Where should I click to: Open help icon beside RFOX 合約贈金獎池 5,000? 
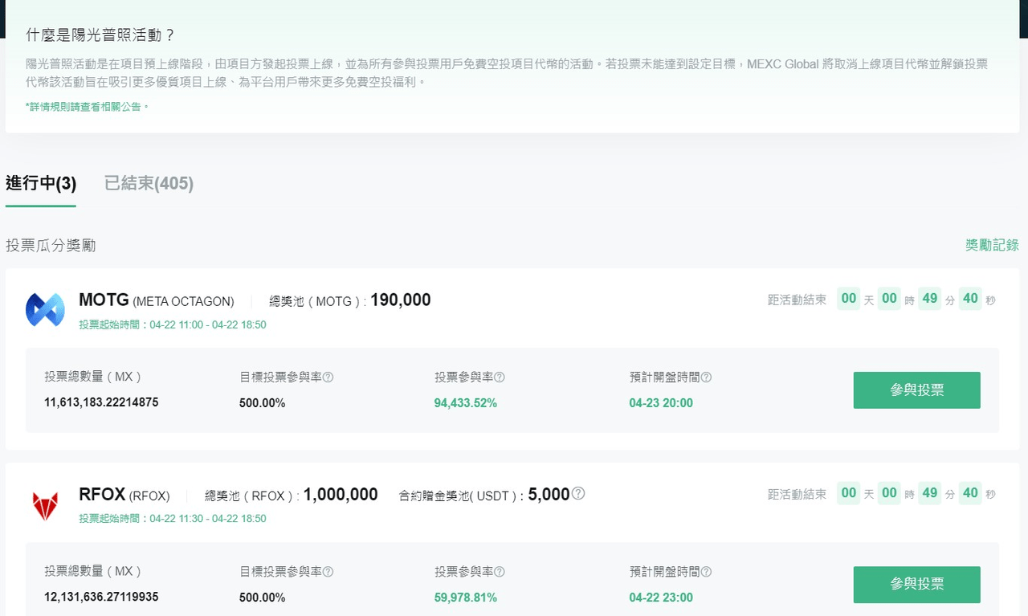578,493
